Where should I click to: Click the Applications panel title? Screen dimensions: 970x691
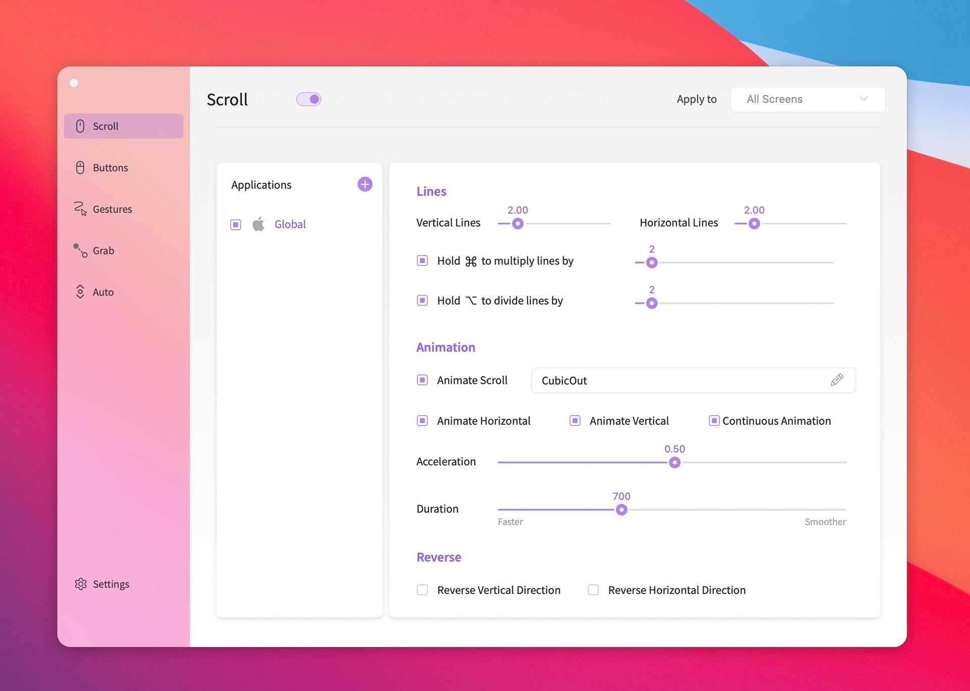(261, 185)
